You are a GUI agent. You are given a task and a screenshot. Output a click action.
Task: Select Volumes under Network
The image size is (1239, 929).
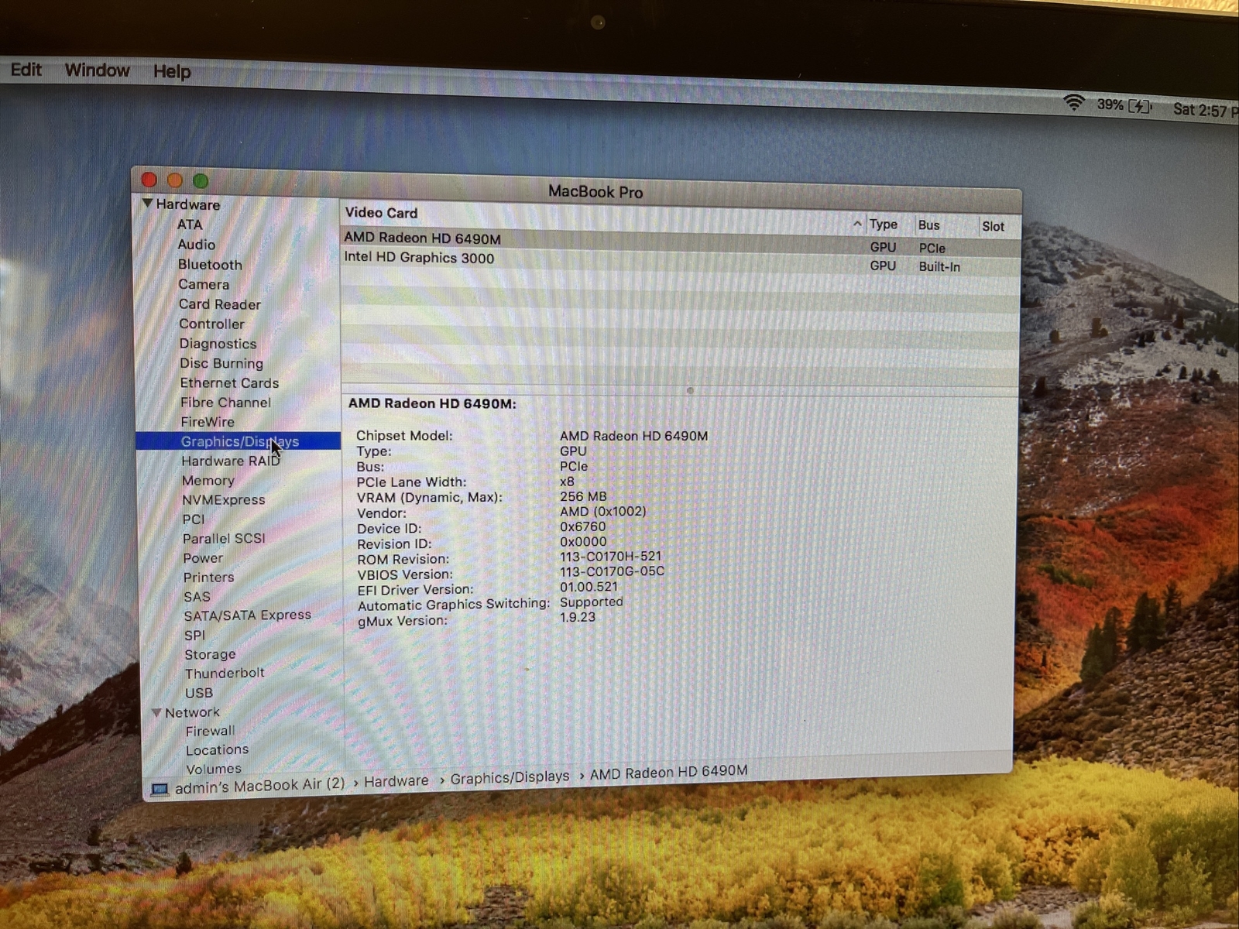[214, 769]
